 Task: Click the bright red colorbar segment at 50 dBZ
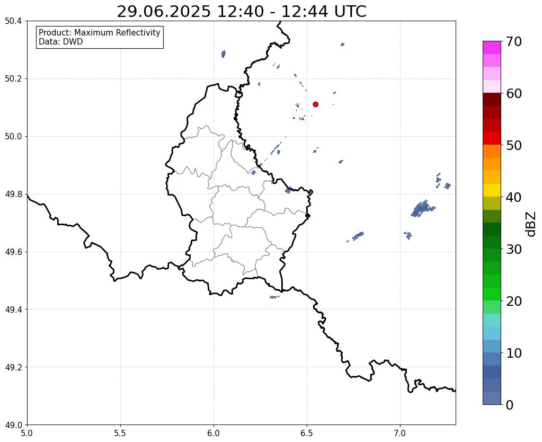pos(492,138)
